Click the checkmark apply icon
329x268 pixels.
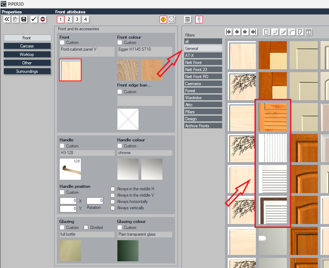pyautogui.click(x=34, y=19)
